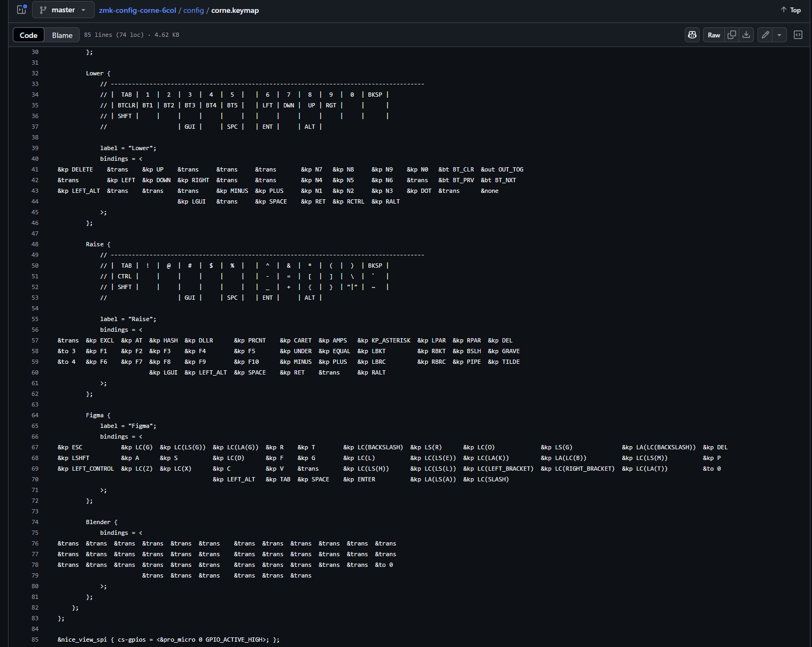Select line number 48 of Raise layer

(35, 244)
